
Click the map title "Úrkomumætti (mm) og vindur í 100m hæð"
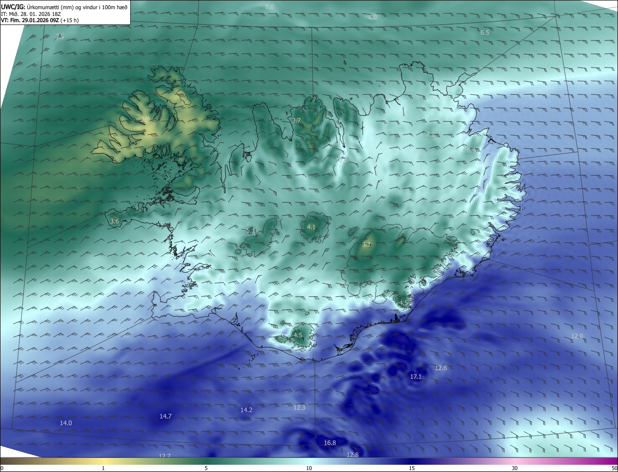[78, 6]
